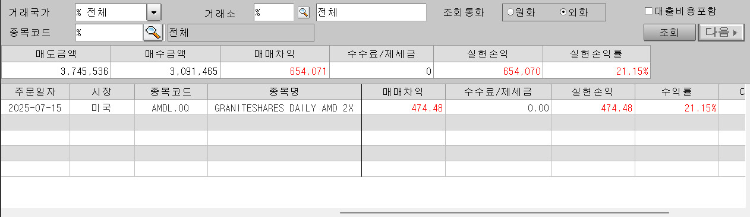Click the horizontal scrollbar at the bottom
750x217 pixels.
[x=505, y=212]
